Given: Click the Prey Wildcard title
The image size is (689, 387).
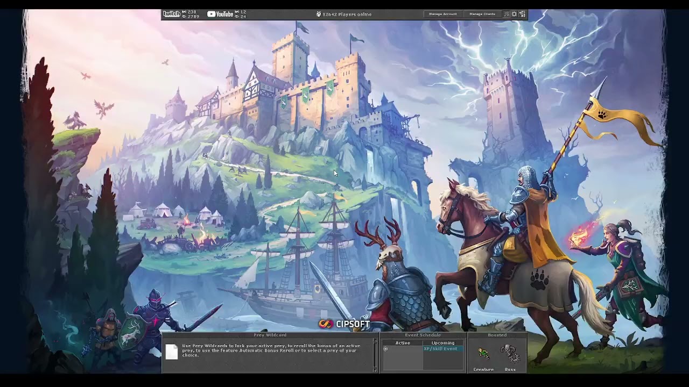Looking at the screenshot, I should pos(270,335).
